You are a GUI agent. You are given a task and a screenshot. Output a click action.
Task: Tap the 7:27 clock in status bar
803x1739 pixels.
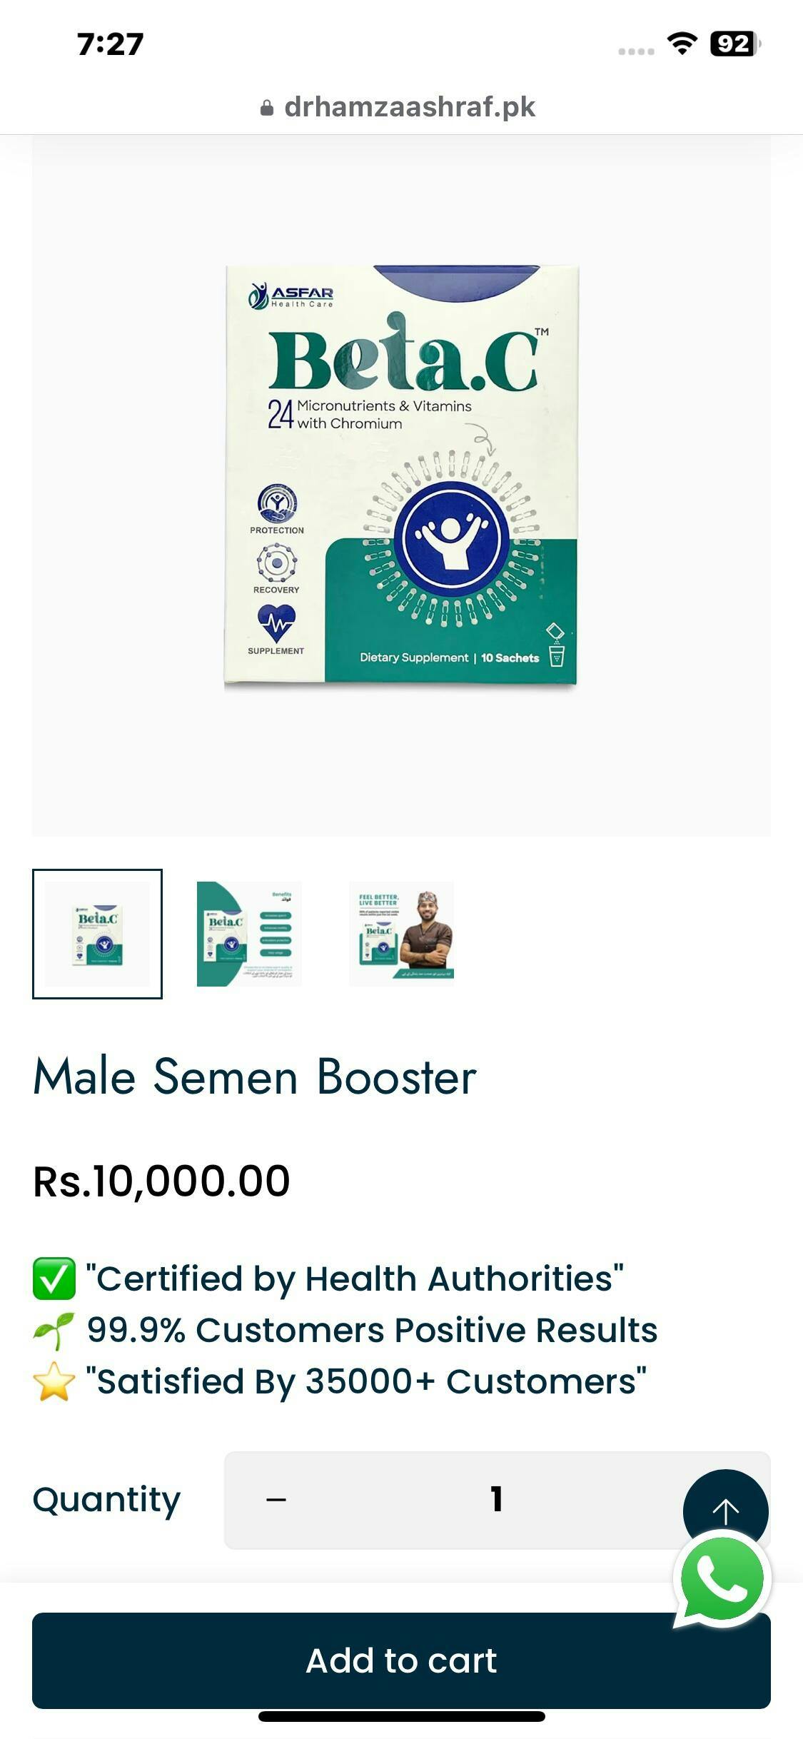[111, 44]
